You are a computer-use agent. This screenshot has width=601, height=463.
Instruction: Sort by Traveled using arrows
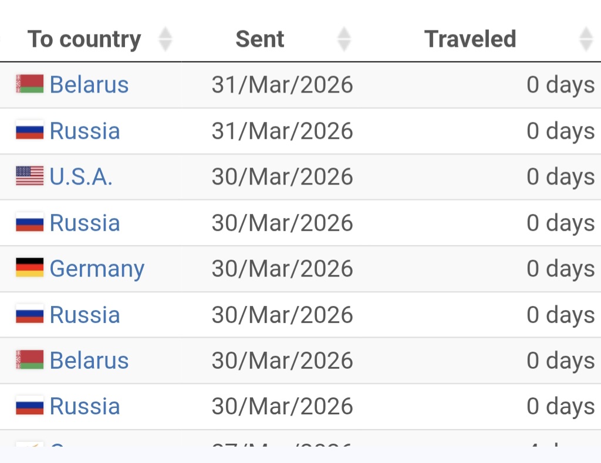[586, 39]
